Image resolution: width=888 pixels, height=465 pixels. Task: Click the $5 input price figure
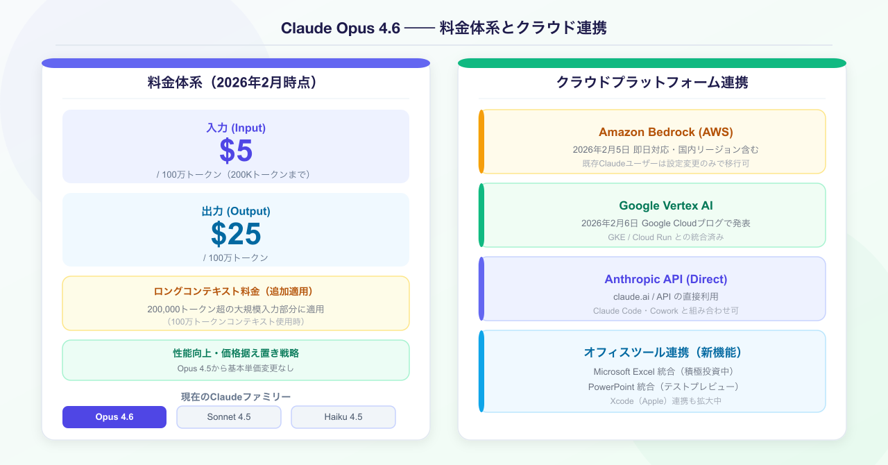pos(236,151)
